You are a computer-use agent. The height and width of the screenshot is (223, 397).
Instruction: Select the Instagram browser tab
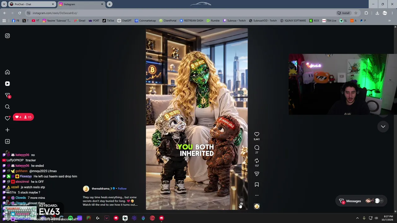81,4
